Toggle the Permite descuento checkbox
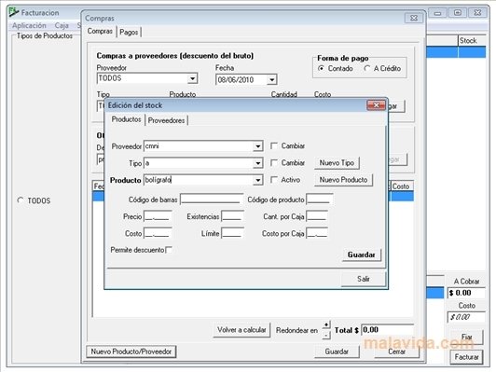Screen dimensions: 496x372 coord(169,250)
